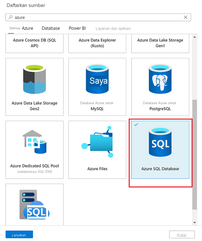
Task: Click the Lanjutkan button
Action: [19, 234]
